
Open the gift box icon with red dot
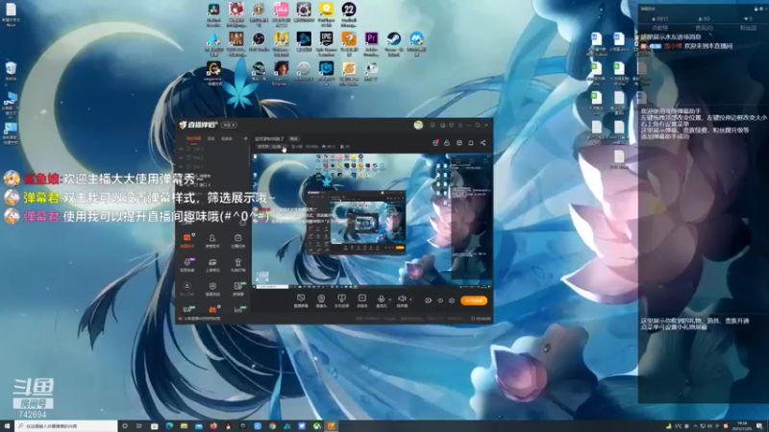(x=435, y=142)
